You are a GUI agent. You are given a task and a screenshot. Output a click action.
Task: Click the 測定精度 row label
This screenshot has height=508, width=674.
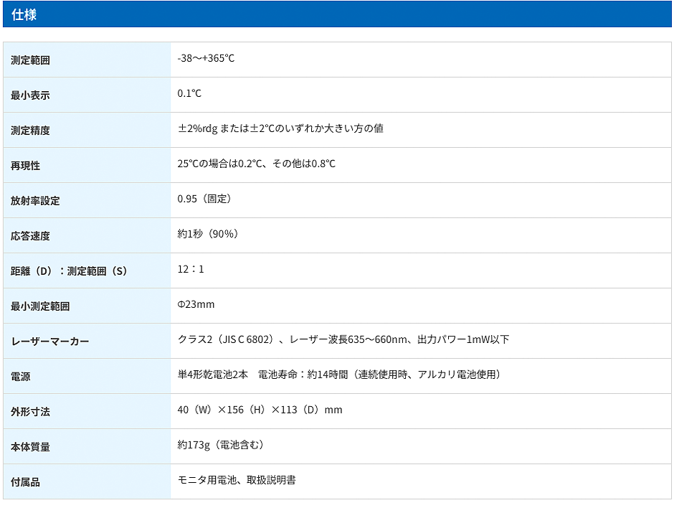(30, 131)
